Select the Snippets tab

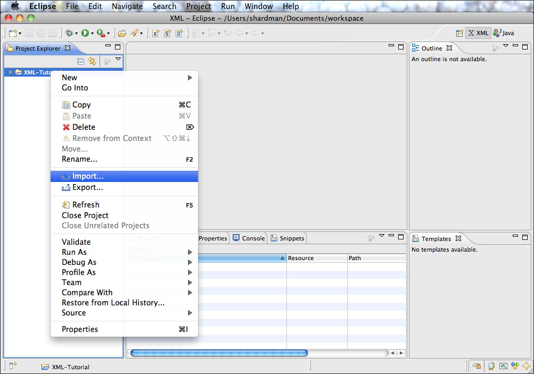click(287, 238)
